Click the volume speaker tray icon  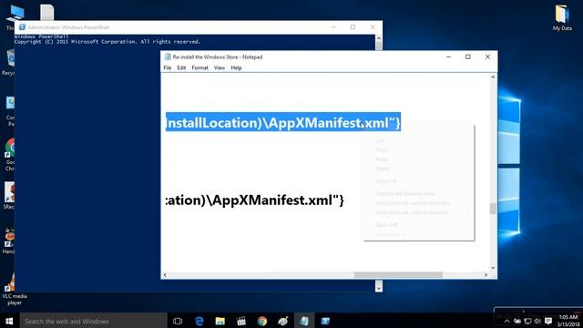pos(537,322)
